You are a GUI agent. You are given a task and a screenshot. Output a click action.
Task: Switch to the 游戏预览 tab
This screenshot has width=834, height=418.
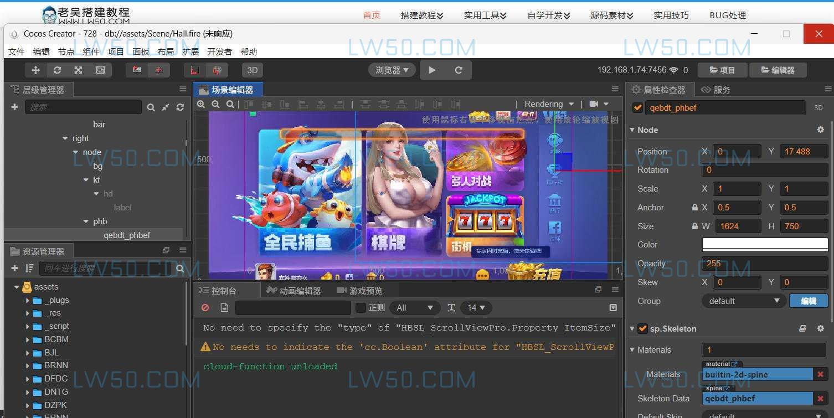tap(359, 291)
